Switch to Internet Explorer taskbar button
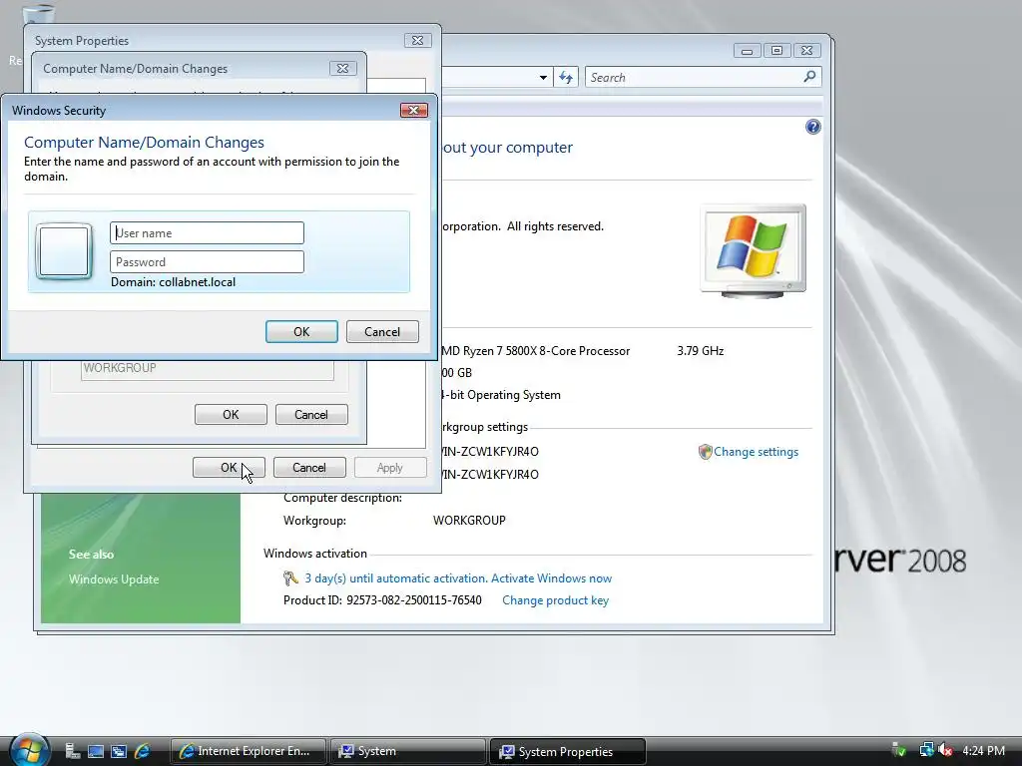1022x766 pixels. (249, 751)
